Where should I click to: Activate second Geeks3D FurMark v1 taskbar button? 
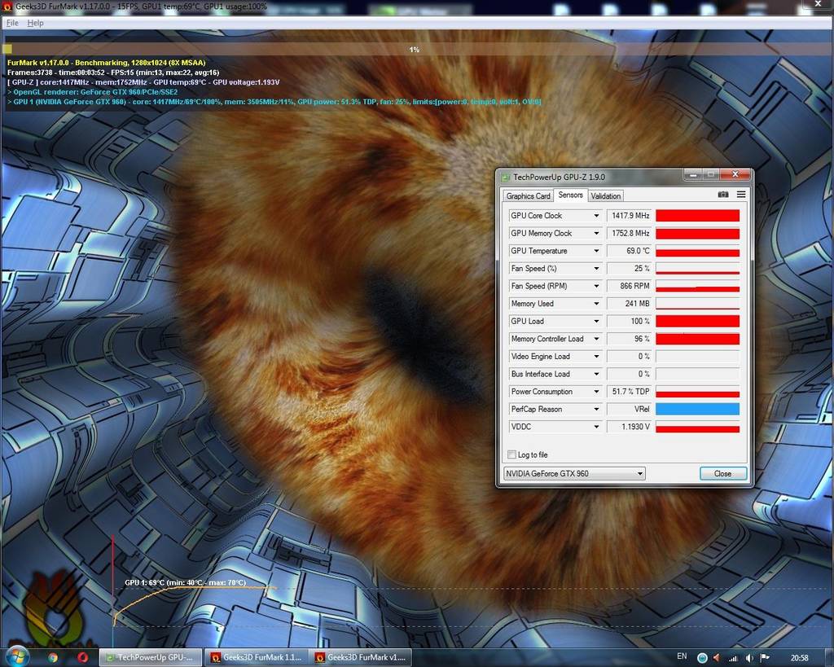(361, 657)
